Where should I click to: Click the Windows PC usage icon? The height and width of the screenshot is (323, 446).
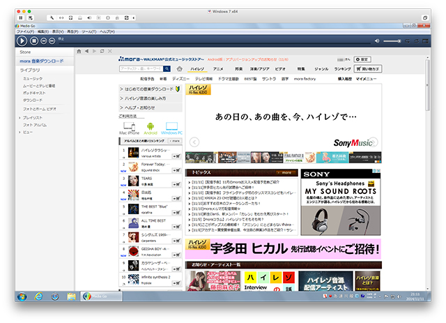click(171, 128)
